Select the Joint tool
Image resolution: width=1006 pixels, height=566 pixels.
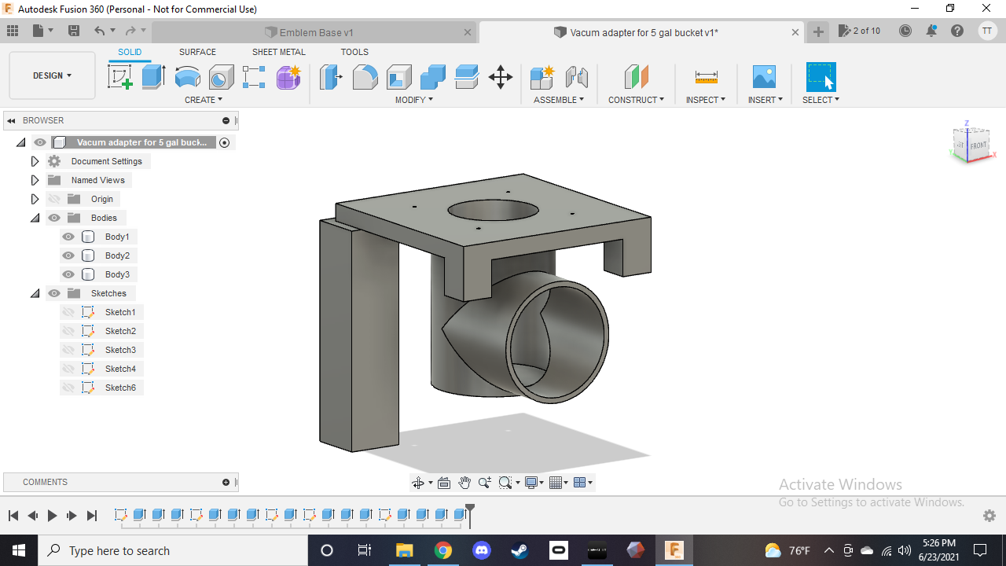pyautogui.click(x=577, y=77)
